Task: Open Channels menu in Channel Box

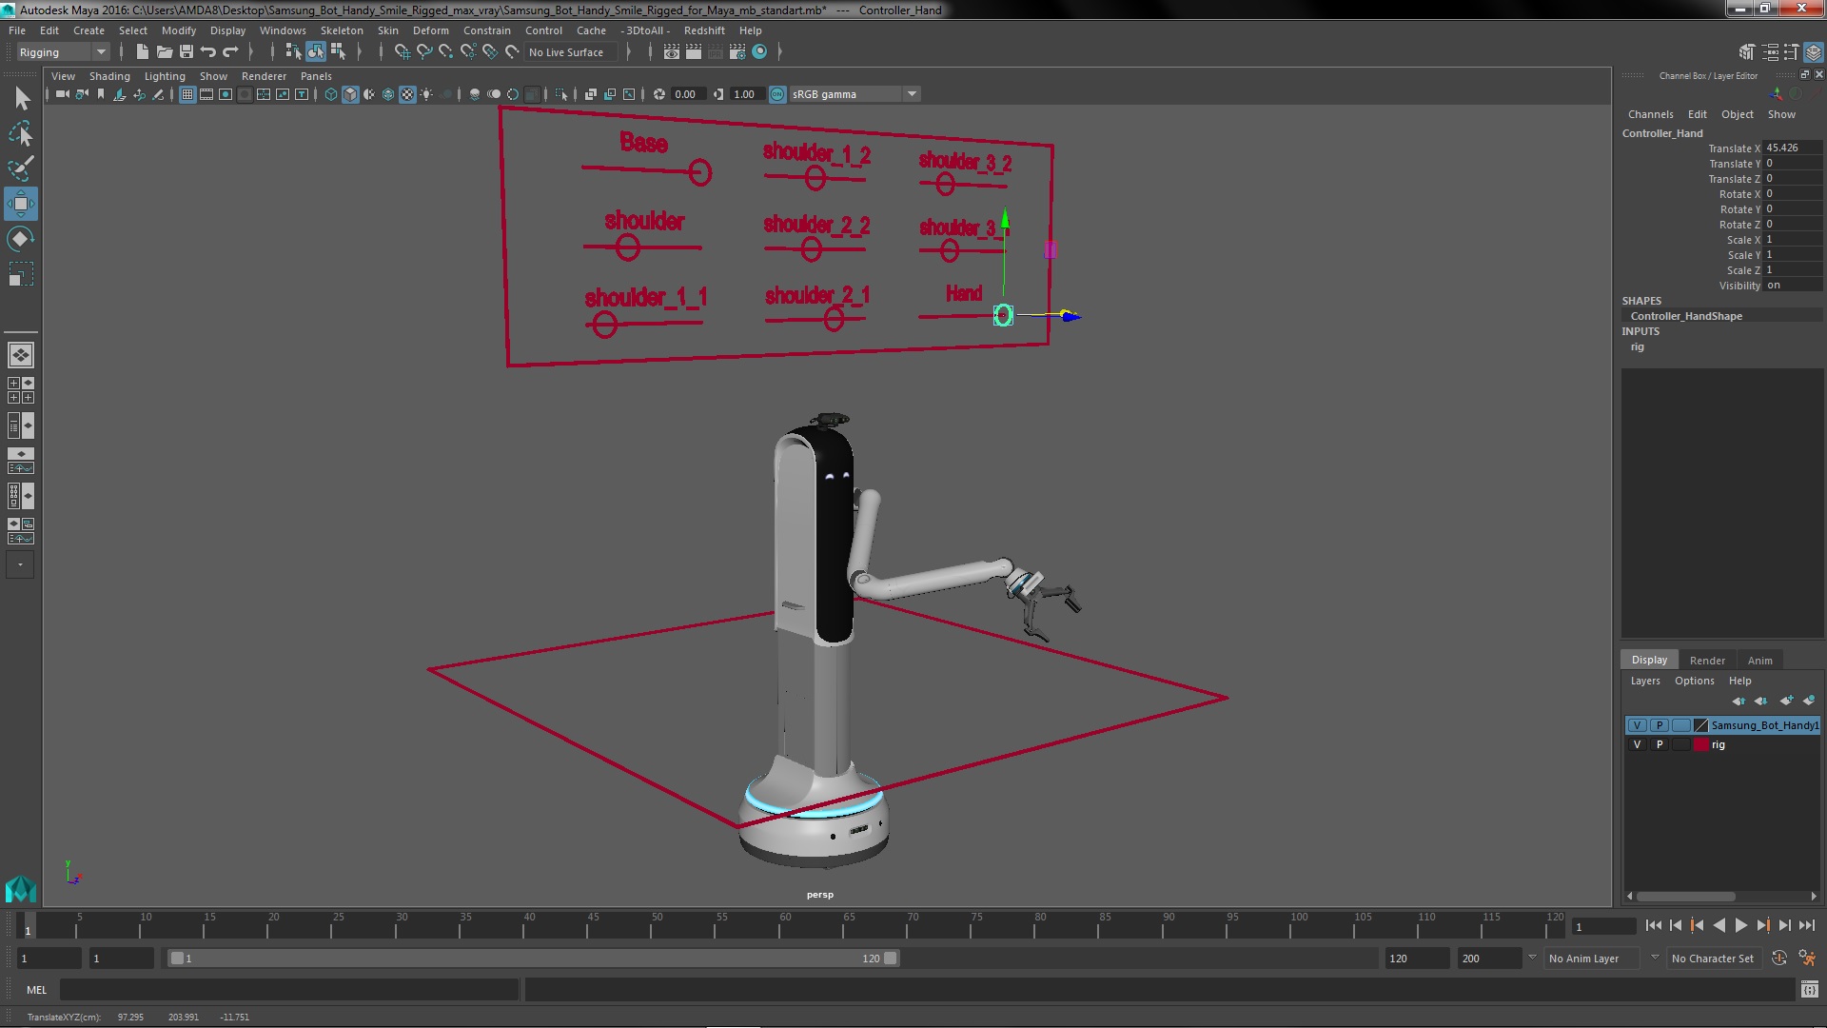Action: point(1650,114)
